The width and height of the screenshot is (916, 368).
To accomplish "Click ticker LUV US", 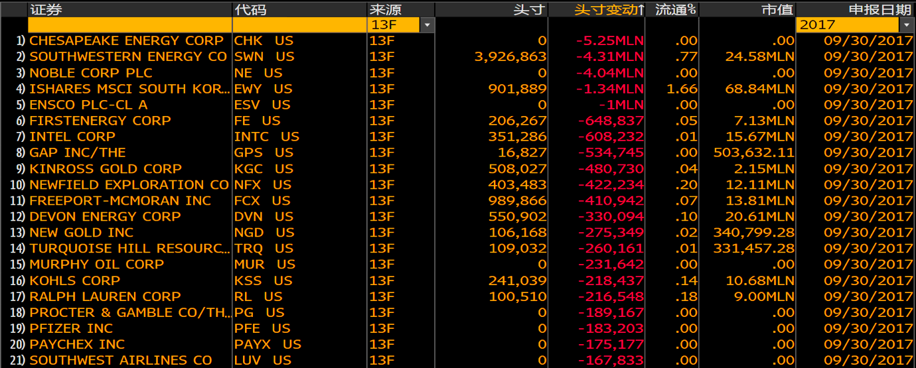I will 263,360.
